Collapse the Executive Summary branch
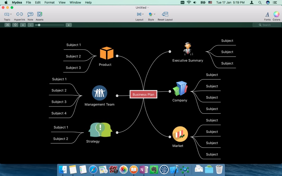The height and width of the screenshot is (176, 282). [x=169, y=52]
